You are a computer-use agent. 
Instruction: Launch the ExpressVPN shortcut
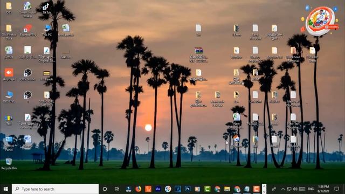pos(27,31)
